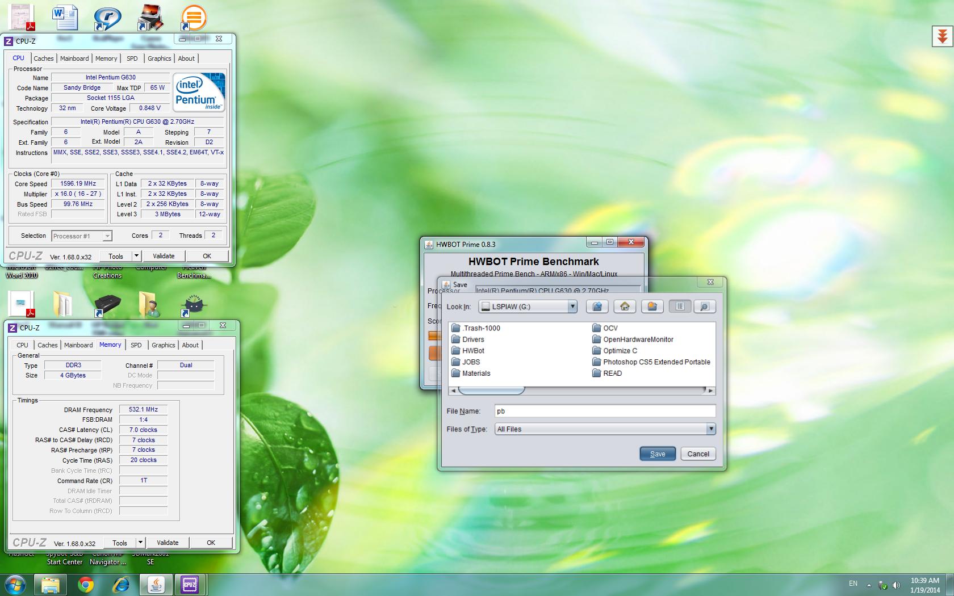Open About tab in memory CPU-Z window
954x596 pixels.
pyautogui.click(x=190, y=345)
